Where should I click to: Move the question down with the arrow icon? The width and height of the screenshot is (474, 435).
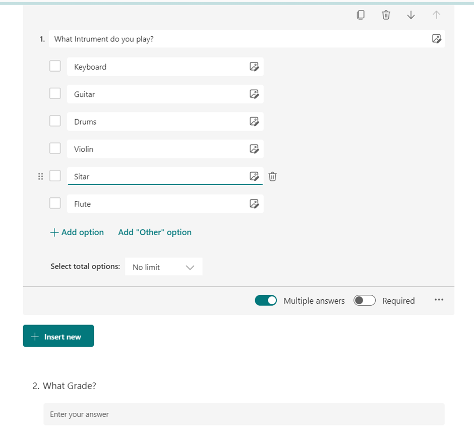(410, 15)
